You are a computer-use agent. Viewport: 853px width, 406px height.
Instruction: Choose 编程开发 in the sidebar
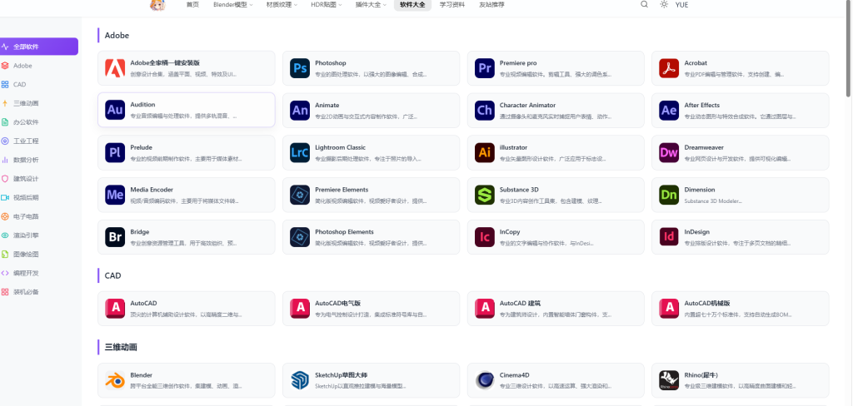coord(38,273)
